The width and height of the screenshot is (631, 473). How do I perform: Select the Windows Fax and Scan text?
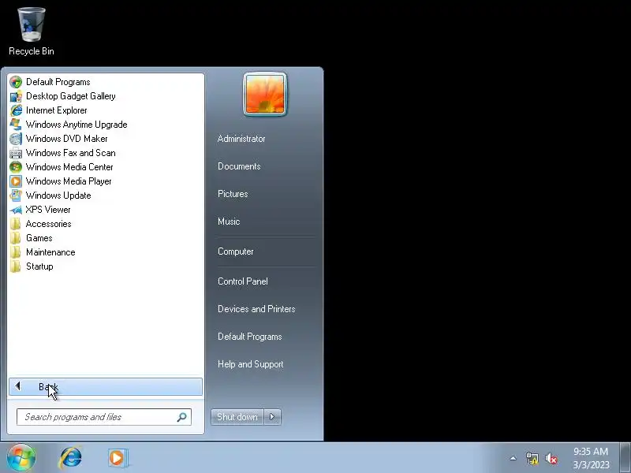[71, 153]
